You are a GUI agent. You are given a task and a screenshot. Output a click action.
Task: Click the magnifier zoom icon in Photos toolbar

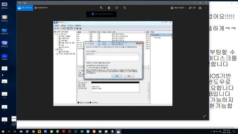[101, 8]
